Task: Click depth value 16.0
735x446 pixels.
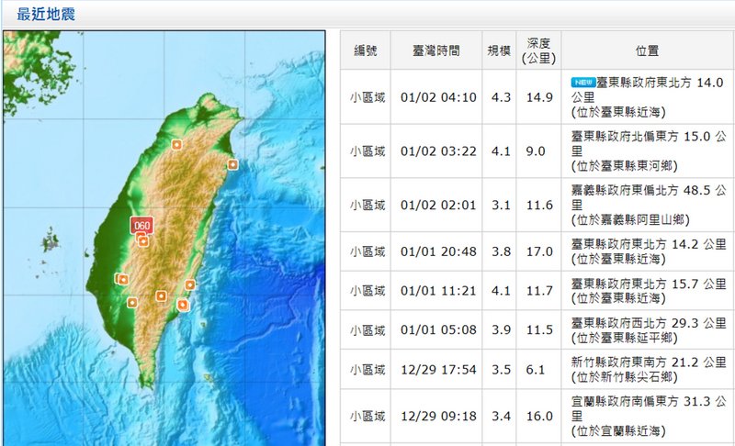Action: [539, 416]
